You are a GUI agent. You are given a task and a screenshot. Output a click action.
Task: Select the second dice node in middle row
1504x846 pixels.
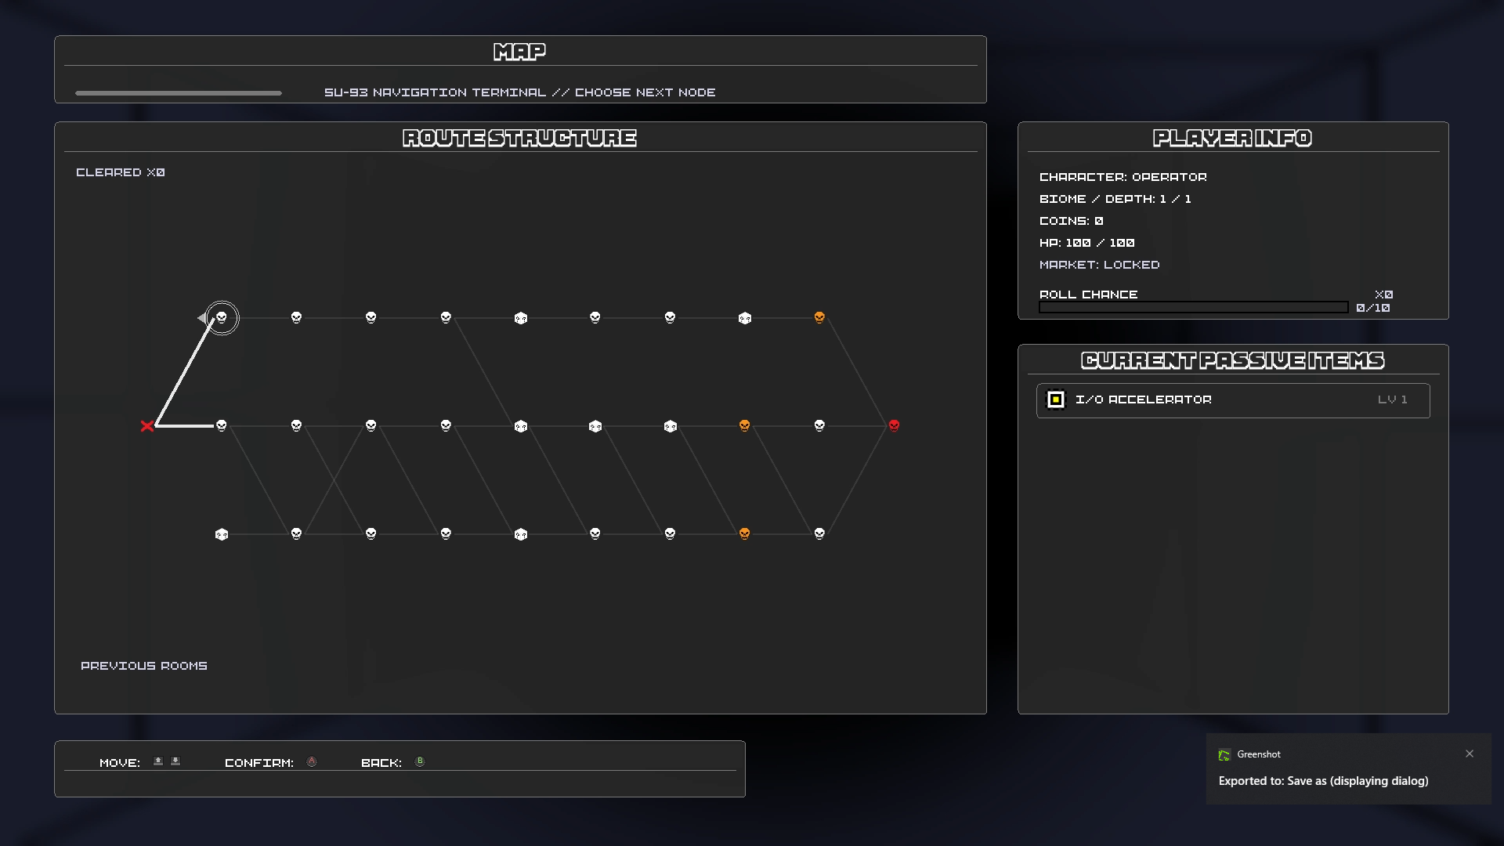595,426
